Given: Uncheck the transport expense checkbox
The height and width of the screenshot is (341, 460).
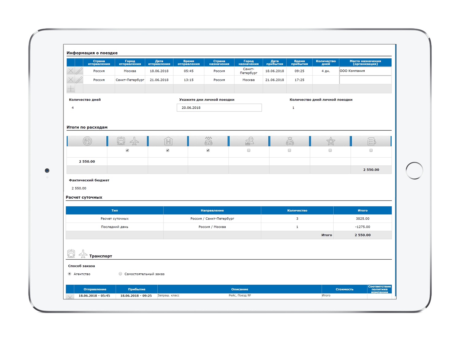Looking at the screenshot, I should 127,150.
